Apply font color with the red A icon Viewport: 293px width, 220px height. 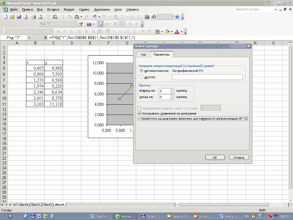click(x=177, y=32)
